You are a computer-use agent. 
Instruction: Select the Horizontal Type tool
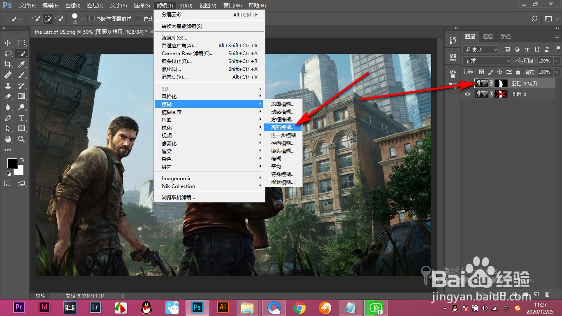tap(21, 118)
